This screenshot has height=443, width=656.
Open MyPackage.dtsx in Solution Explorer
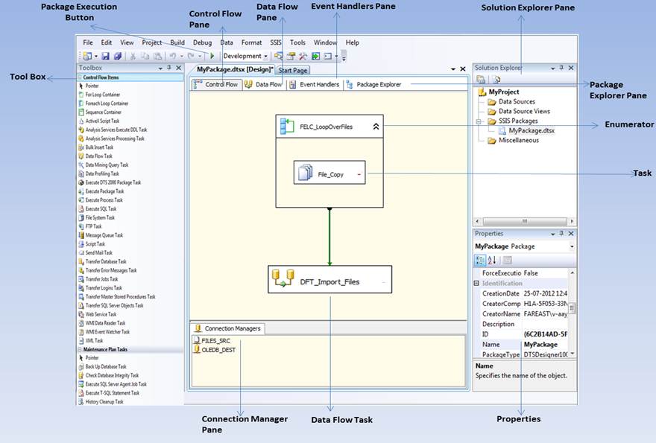531,129
